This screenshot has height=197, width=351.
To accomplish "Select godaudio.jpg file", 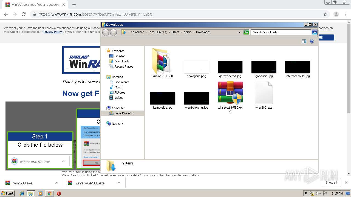I will click(x=264, y=69).
